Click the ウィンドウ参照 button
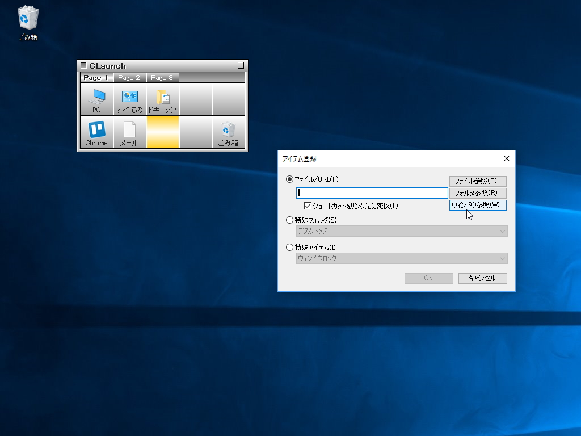The image size is (581, 436). pos(478,205)
